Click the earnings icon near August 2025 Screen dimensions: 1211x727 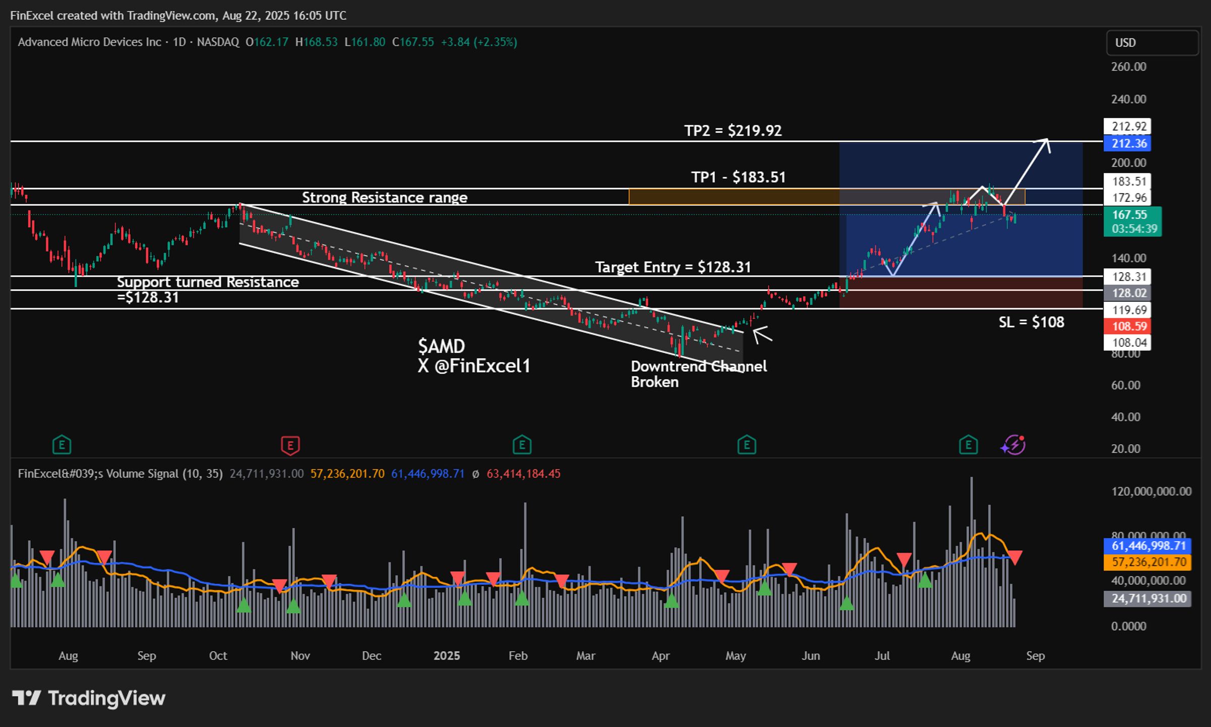pos(968,445)
